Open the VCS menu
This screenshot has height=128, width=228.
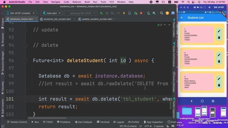(112, 2)
